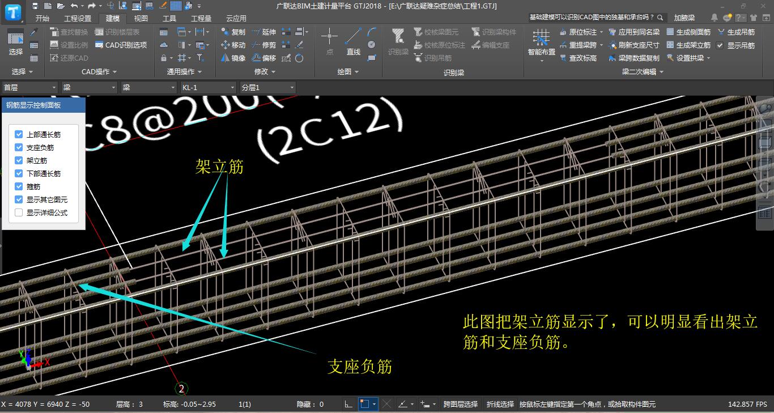Screen dimensions: 774x413
Task: Click the application T logo button
Action: [13, 11]
